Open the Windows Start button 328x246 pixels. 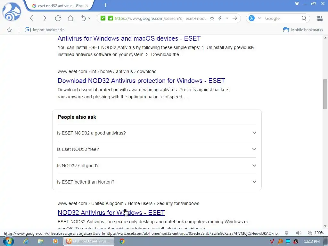(x=8, y=241)
